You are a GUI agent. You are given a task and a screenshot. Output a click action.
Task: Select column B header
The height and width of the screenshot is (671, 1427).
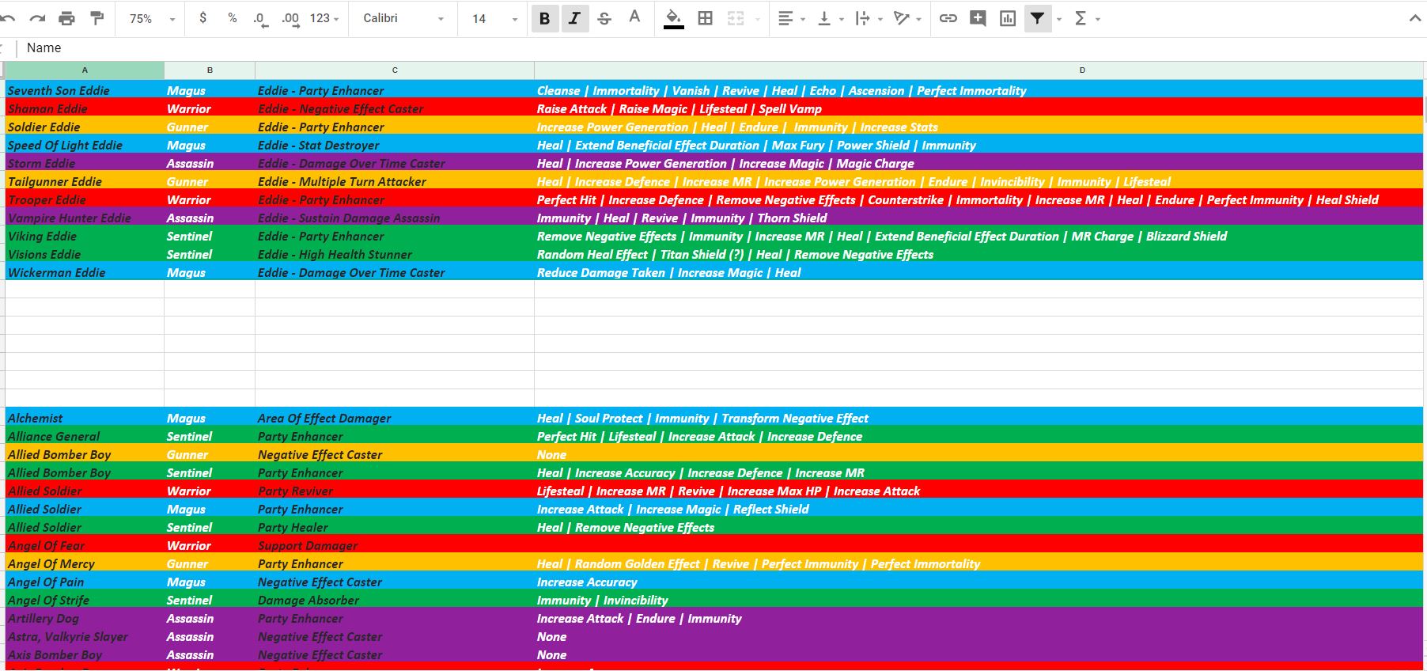click(x=210, y=70)
